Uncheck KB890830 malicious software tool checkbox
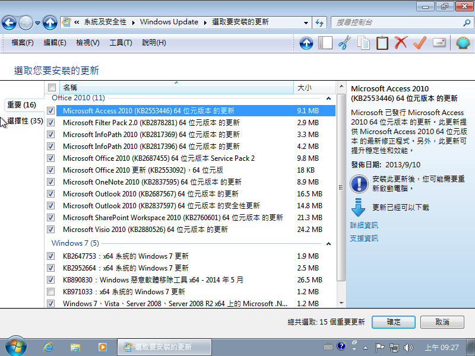This screenshot has height=356, width=475. point(51,279)
